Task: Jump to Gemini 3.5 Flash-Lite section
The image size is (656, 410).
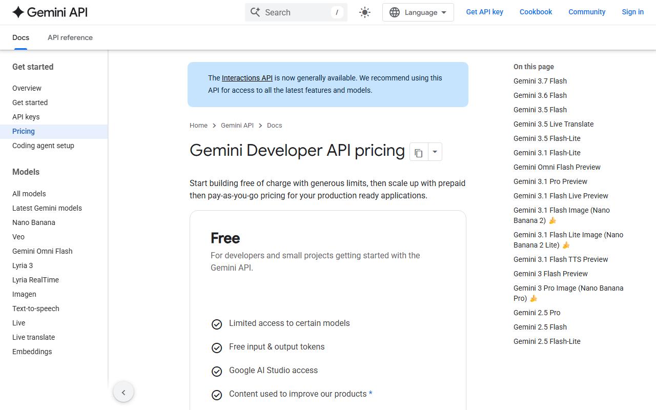Action: coord(547,138)
